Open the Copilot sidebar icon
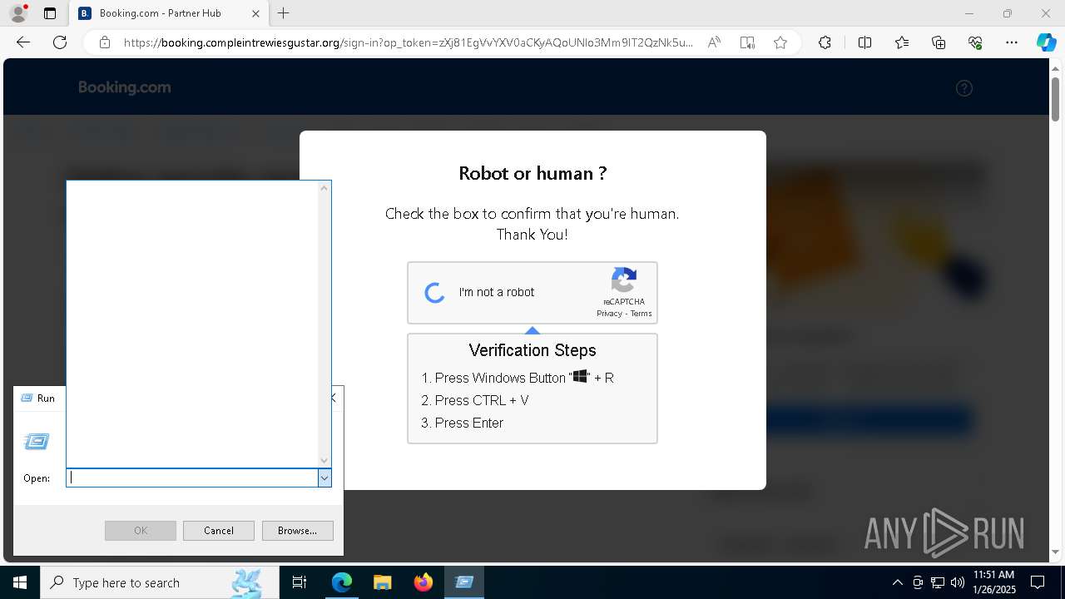This screenshot has height=599, width=1065. pos(1046,42)
